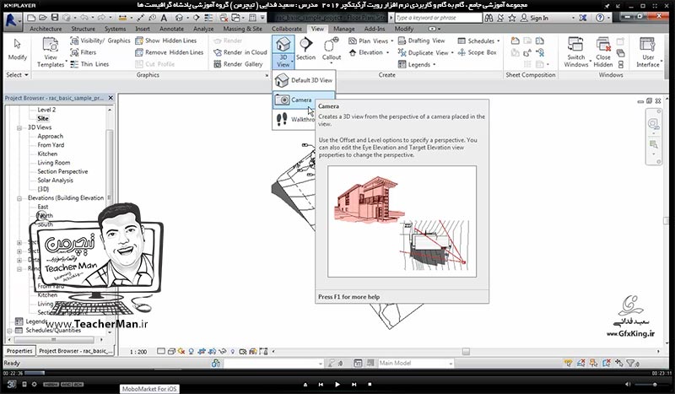Viewport: 675px width, 394px height.
Task: Click the keyword search input field
Action: click(x=438, y=18)
